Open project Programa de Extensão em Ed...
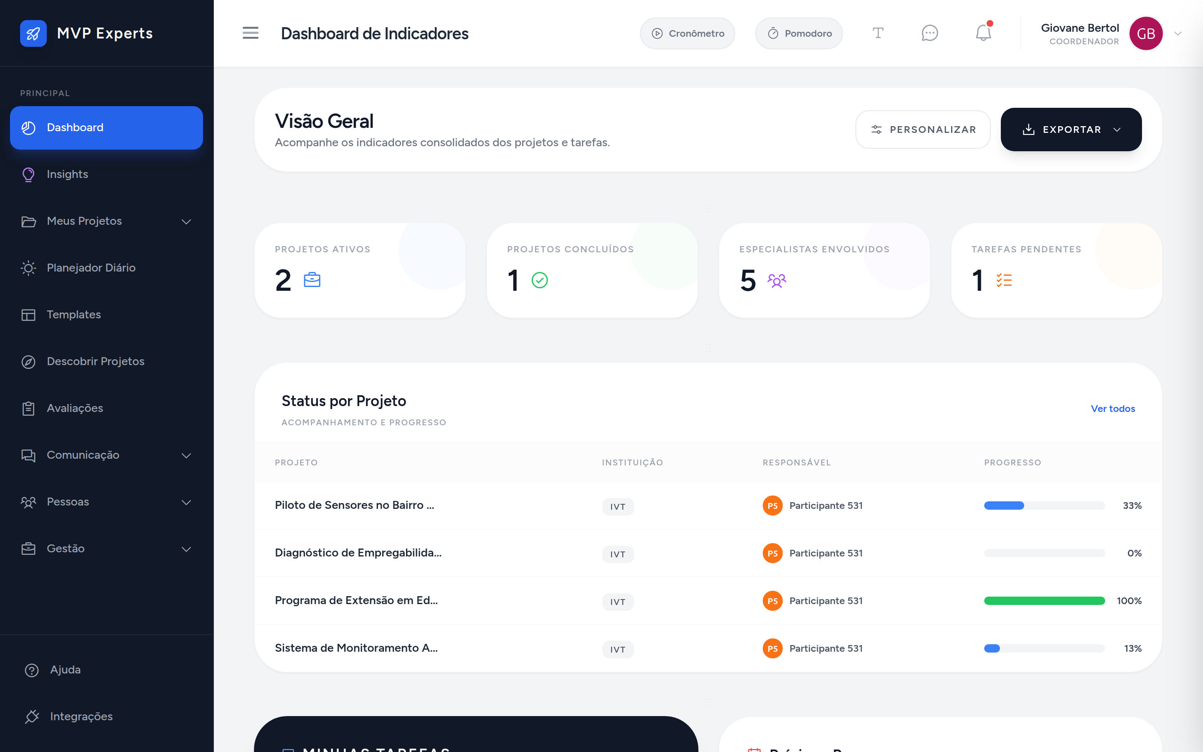The image size is (1203, 752). click(356, 601)
